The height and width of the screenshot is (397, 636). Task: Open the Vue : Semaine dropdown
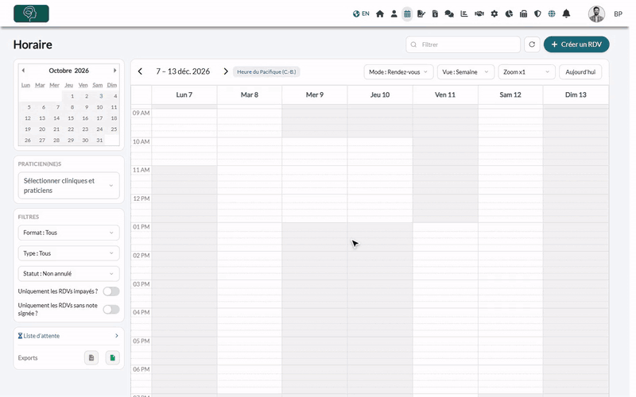pos(466,72)
